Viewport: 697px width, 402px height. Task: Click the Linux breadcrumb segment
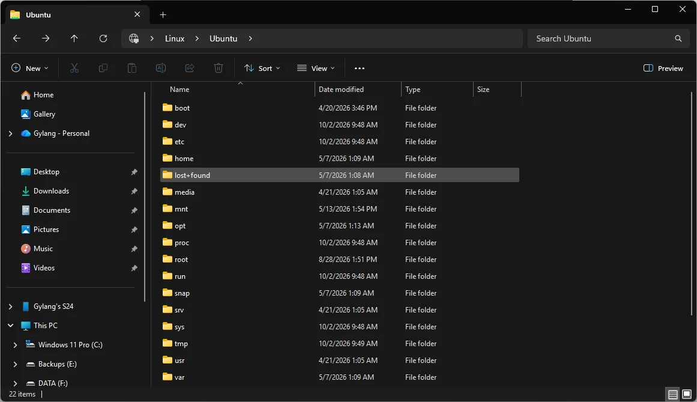[x=175, y=38]
